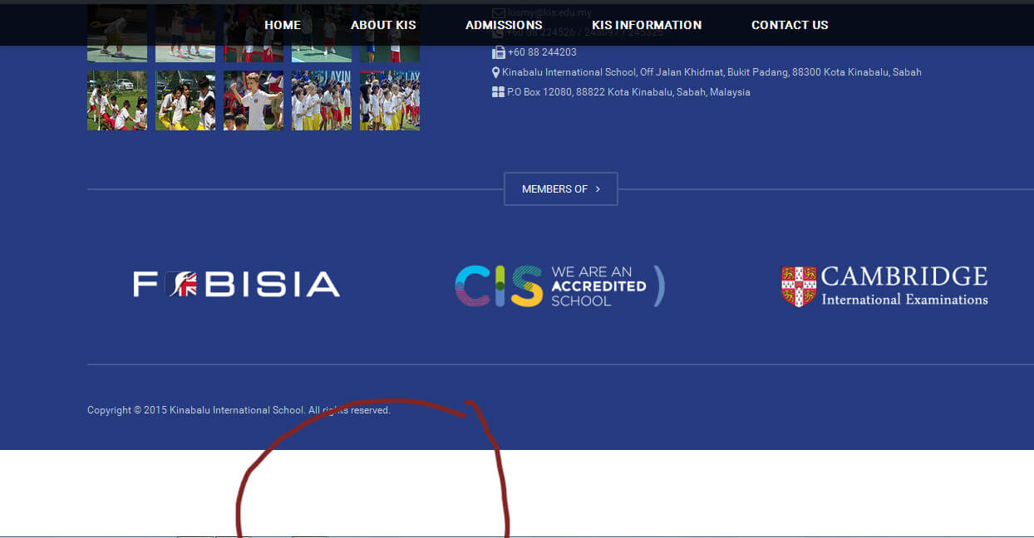Open last thumbnail in the bottom photo row
The height and width of the screenshot is (538, 1034).
[x=390, y=100]
